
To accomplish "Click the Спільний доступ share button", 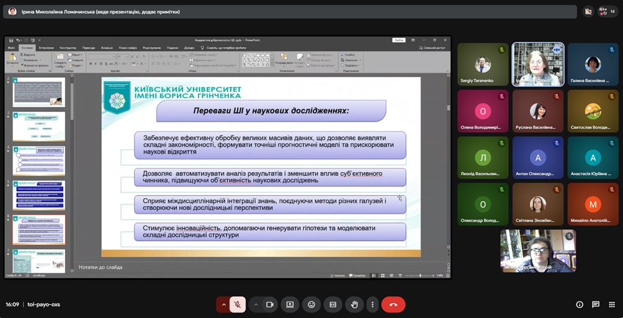I will (433, 47).
